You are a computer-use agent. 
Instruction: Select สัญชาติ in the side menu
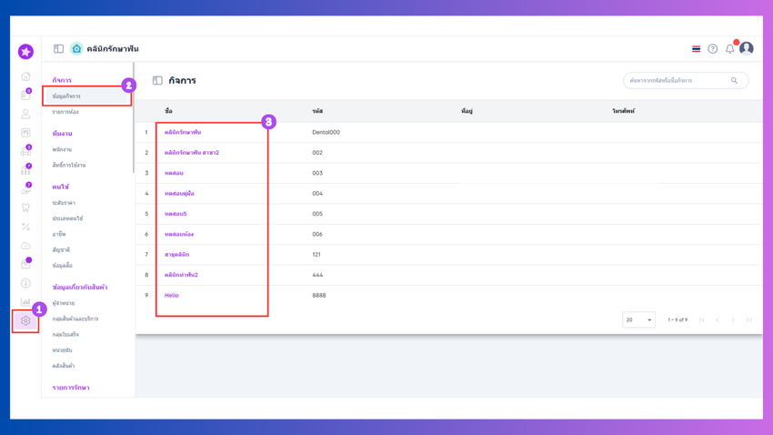(x=61, y=249)
